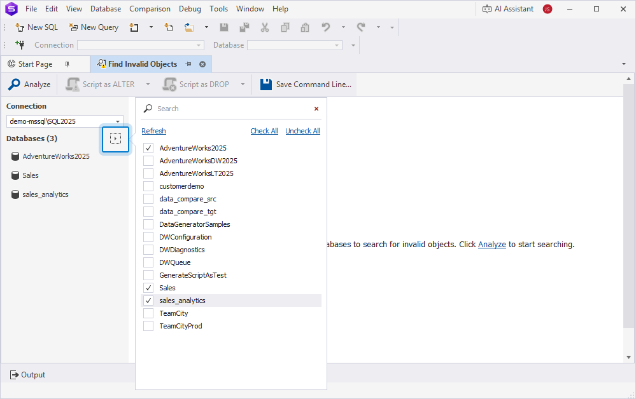Click the Copy icon

[285, 27]
